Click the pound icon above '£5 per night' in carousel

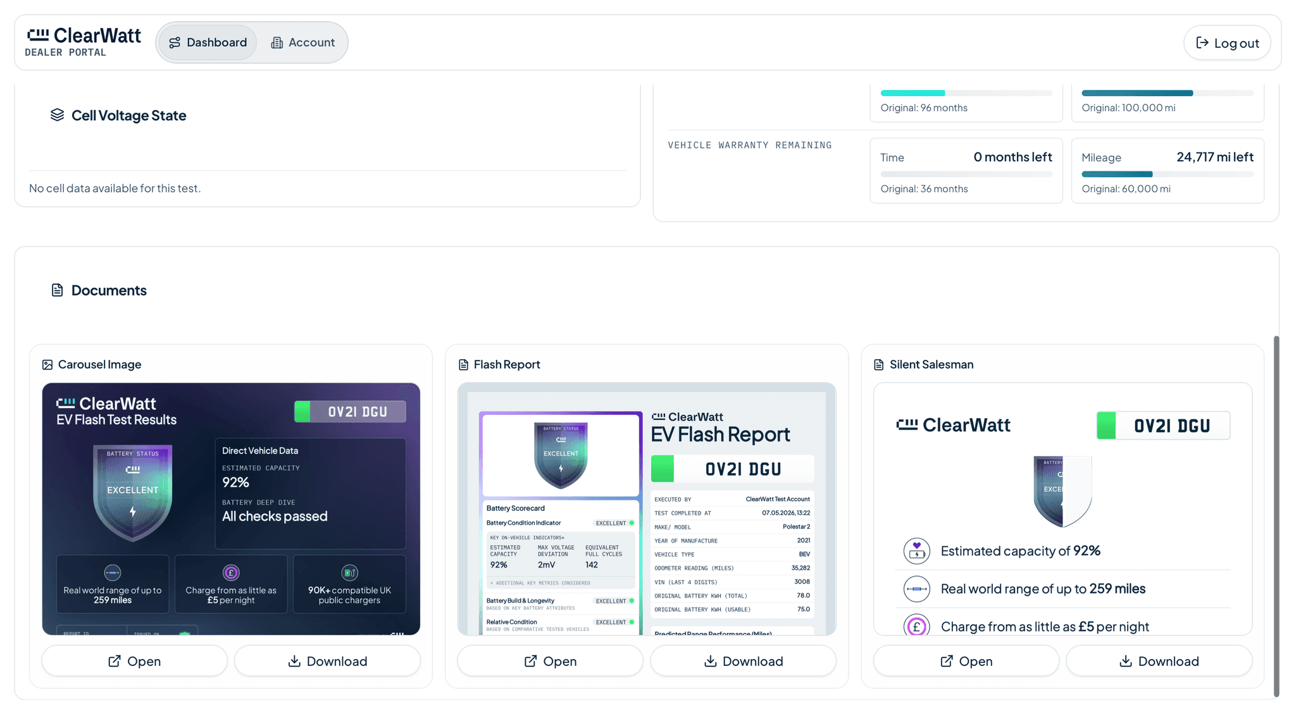point(231,573)
